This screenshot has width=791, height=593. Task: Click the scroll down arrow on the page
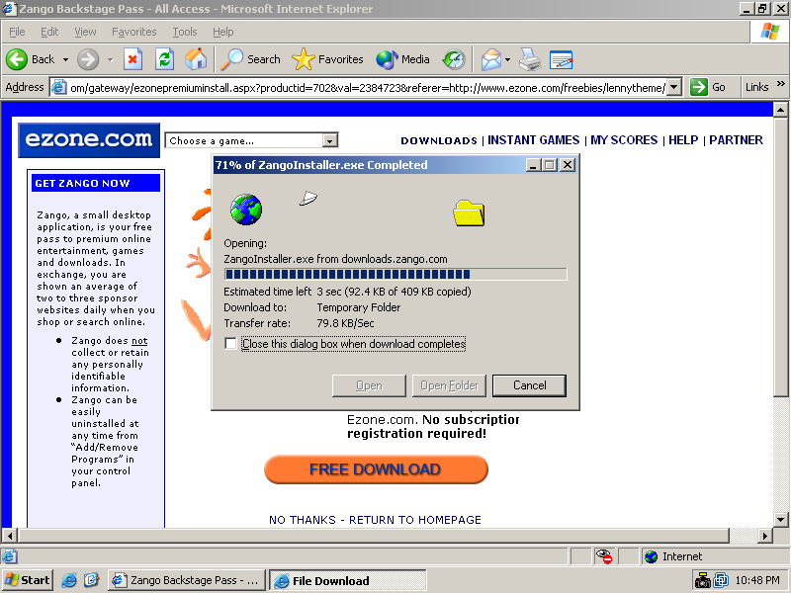(x=780, y=519)
